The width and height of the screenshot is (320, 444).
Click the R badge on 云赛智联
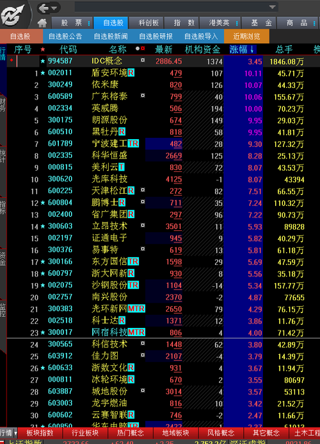[x=131, y=415]
